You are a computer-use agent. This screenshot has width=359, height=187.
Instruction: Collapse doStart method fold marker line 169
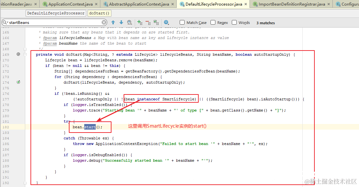pyautogui.click(x=25, y=54)
